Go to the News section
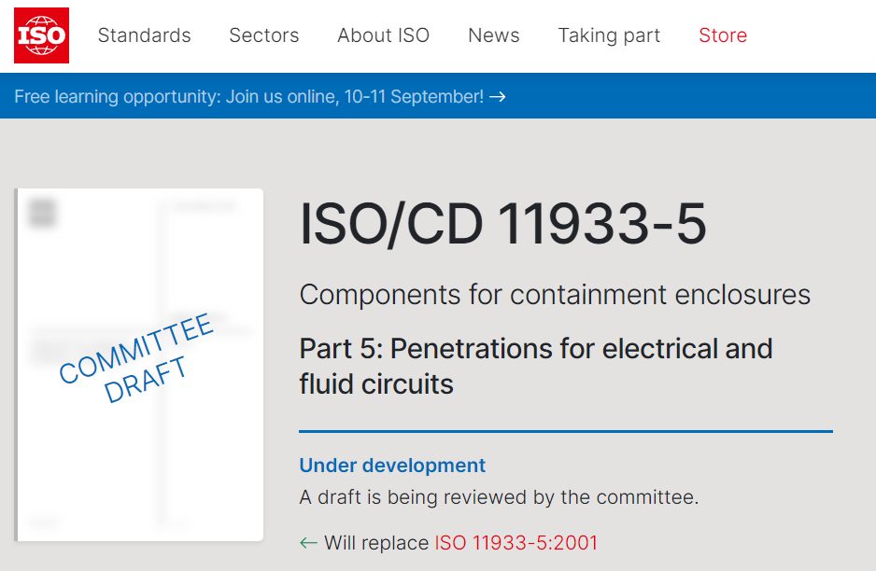Image resolution: width=876 pixels, height=571 pixels. (494, 35)
